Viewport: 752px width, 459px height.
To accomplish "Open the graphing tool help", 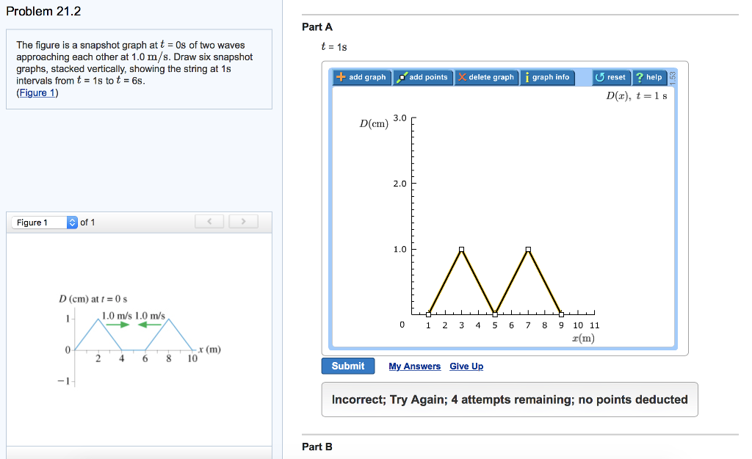I will (x=649, y=77).
